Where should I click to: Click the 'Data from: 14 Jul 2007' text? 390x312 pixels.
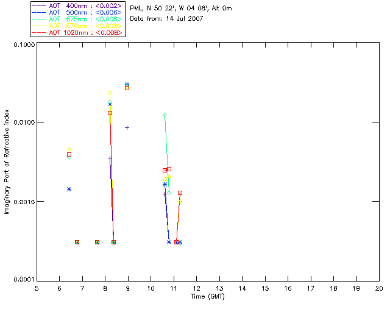point(166,18)
